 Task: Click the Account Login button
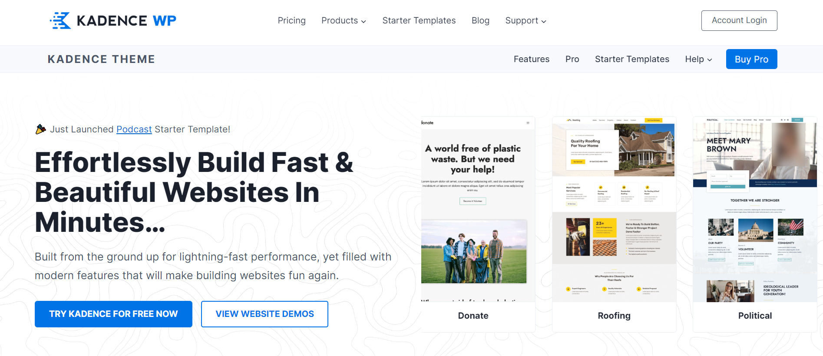[x=739, y=20]
